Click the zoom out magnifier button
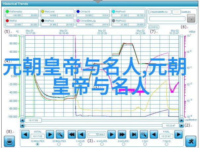The width and height of the screenshot is (200, 148). (144, 134)
